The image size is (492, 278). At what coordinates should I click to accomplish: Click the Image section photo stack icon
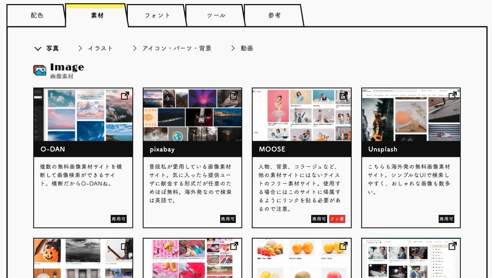pos(40,70)
